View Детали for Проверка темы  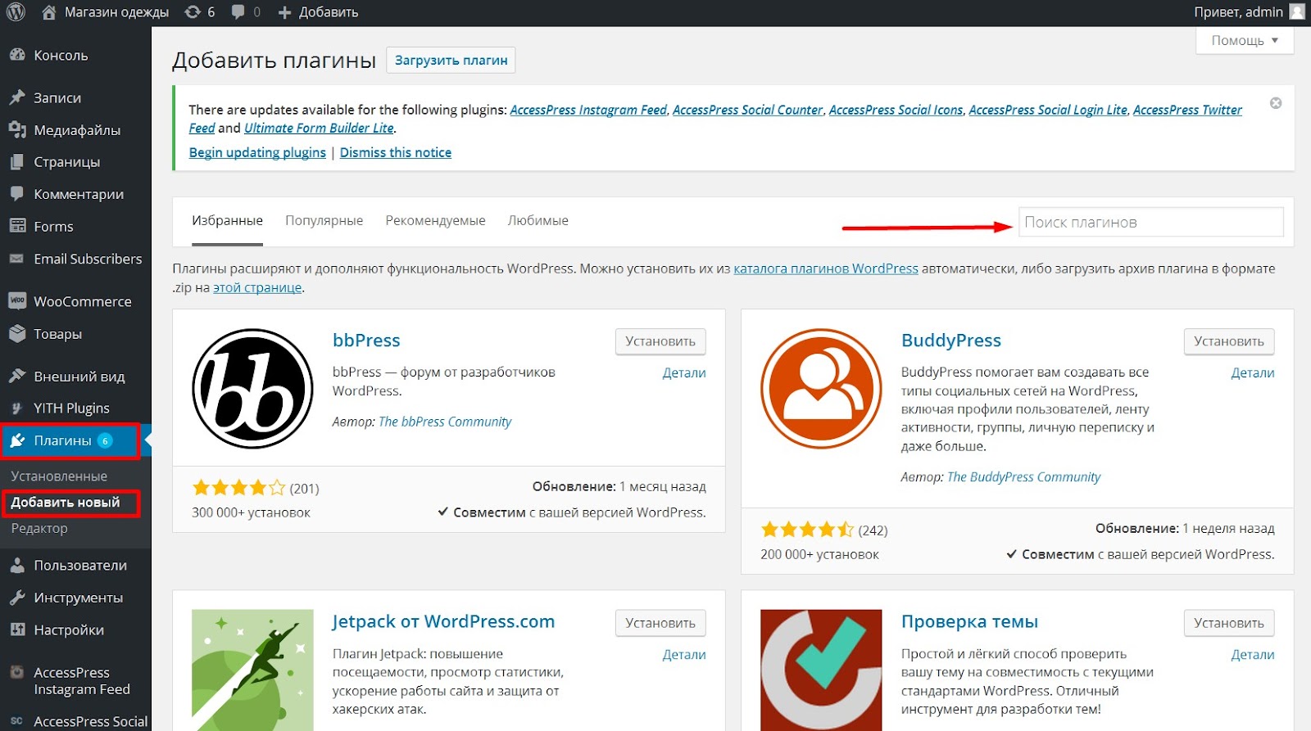[x=1253, y=654]
